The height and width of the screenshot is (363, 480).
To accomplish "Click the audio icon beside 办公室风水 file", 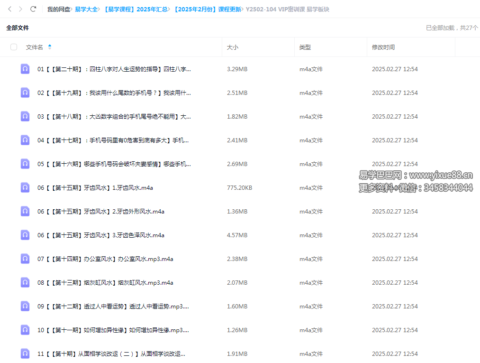I will coord(25,259).
